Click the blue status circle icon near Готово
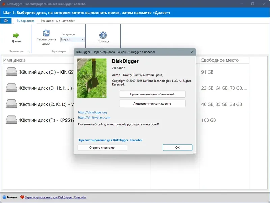 4,197
